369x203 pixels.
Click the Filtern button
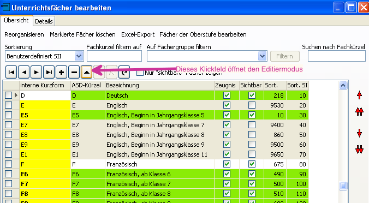[x=285, y=56]
